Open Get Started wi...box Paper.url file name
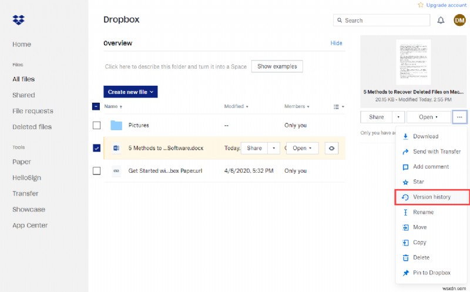This screenshot has height=292, width=470. (165, 171)
